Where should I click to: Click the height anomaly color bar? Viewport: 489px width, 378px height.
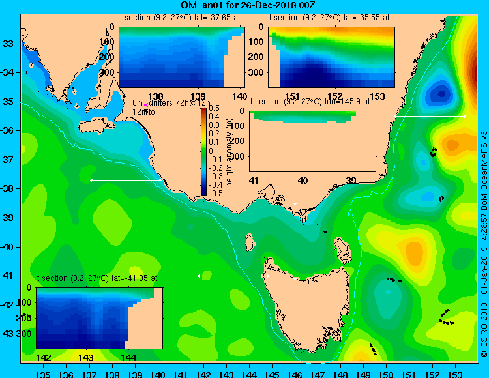pos(203,151)
